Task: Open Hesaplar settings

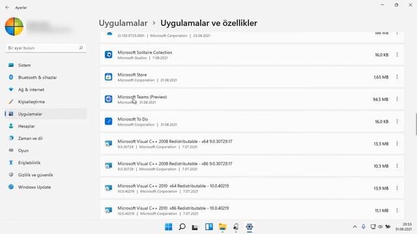Action: coord(46,126)
